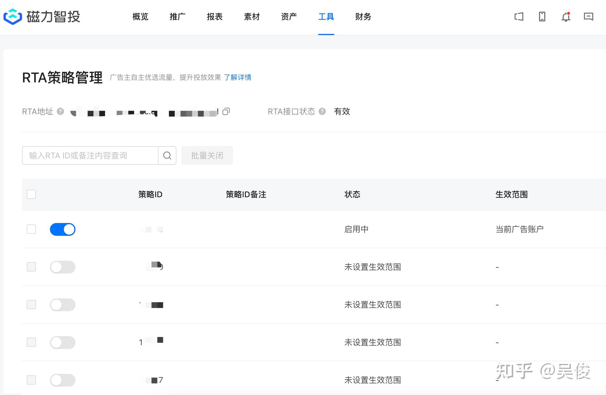Image resolution: width=606 pixels, height=395 pixels.
Task: Go to the 财务 tab
Action: 363,17
